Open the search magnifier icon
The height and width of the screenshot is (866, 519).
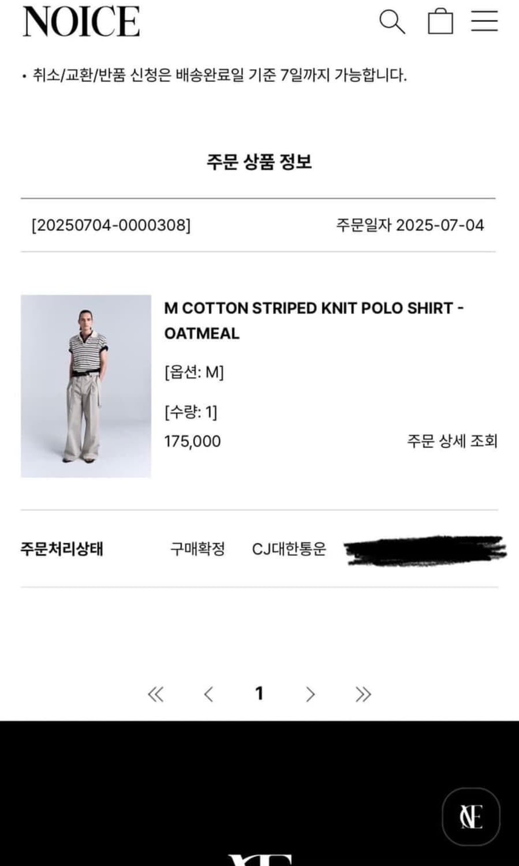[x=392, y=22]
